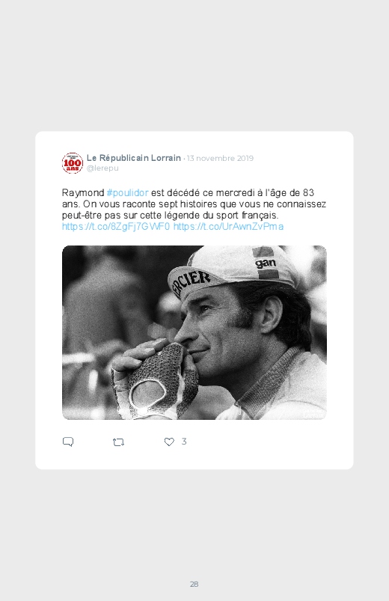389x601 pixels.
Task: Click the @lerepu handle
Action: coord(102,168)
